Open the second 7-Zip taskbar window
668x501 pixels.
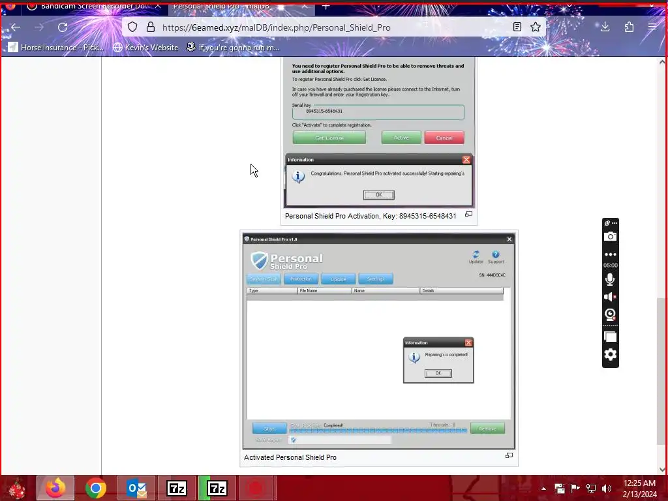pos(217,488)
